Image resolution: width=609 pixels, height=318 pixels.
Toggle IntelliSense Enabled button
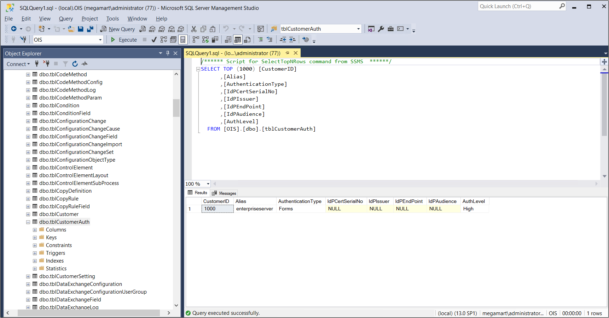pos(183,40)
